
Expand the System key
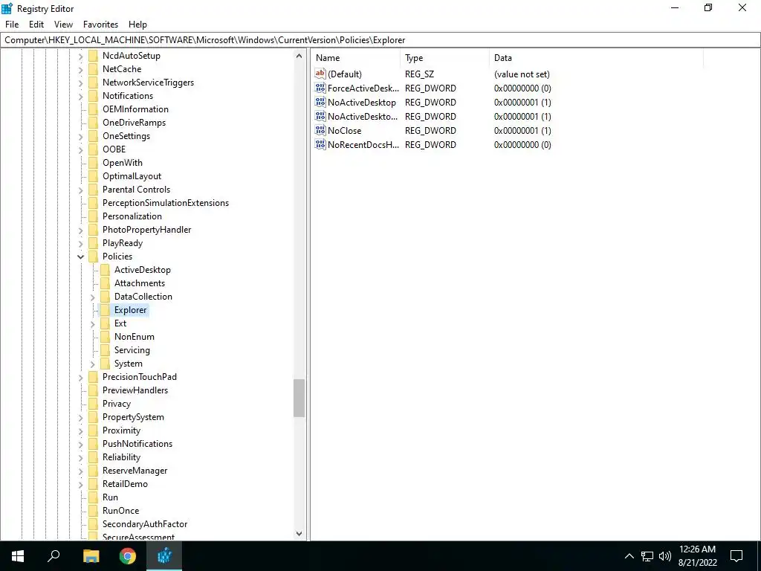pyautogui.click(x=93, y=364)
